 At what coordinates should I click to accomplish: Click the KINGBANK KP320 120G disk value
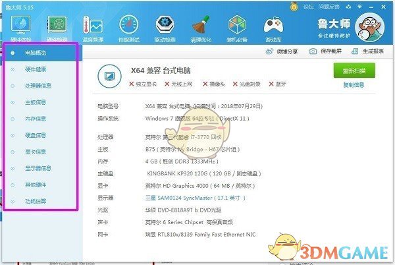point(204,173)
